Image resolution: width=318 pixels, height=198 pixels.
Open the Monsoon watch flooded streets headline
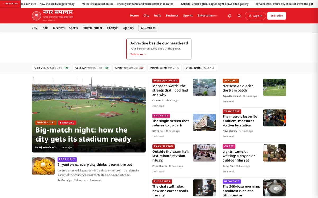170,90
